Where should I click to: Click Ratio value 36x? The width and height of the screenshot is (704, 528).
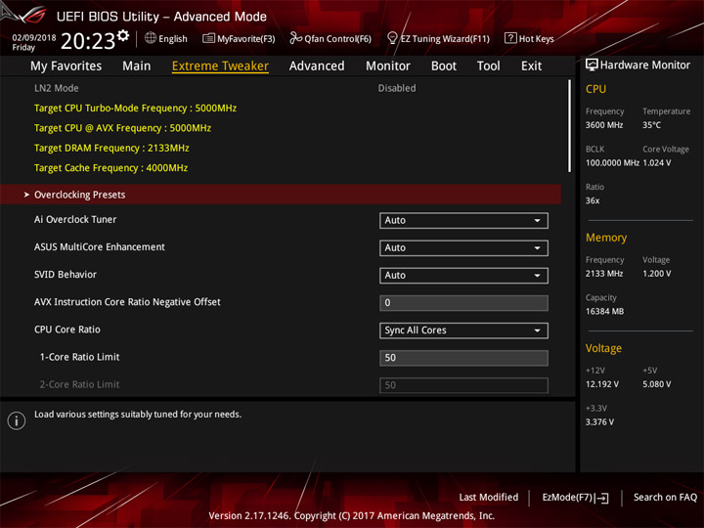[x=593, y=200]
